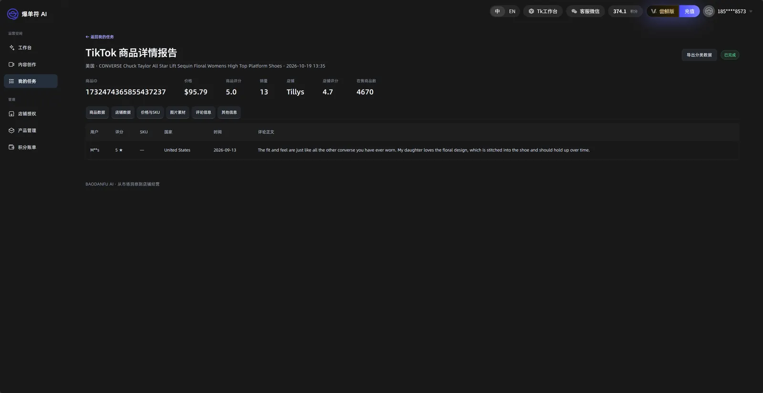The image size is (763, 393).
Task: Click 导出分类数据 export button
Action: click(x=699, y=55)
